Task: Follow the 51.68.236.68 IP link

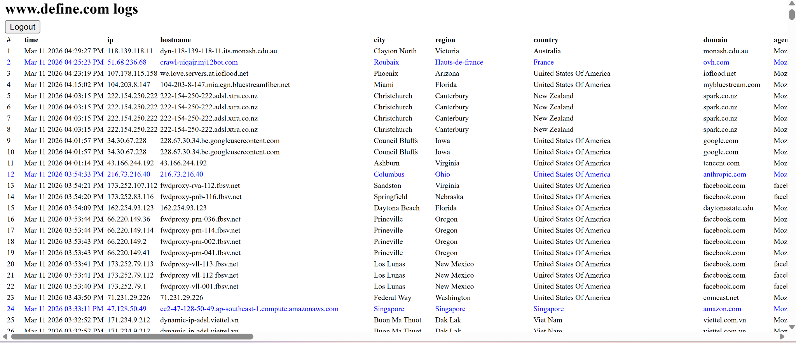Action: pos(127,62)
